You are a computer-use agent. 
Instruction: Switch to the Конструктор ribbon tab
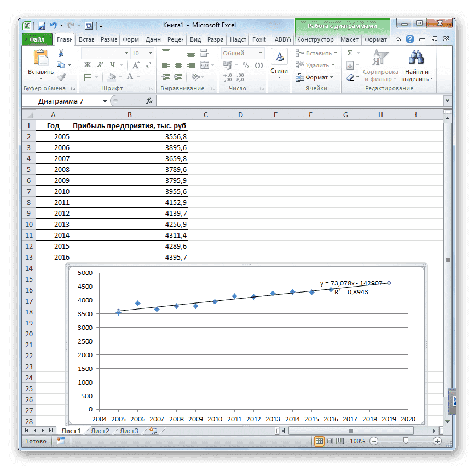coord(316,39)
